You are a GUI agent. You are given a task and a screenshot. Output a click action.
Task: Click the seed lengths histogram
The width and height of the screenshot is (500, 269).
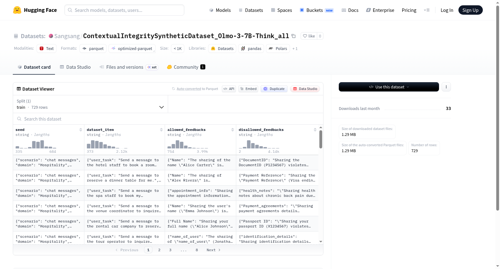pyautogui.click(x=36, y=144)
